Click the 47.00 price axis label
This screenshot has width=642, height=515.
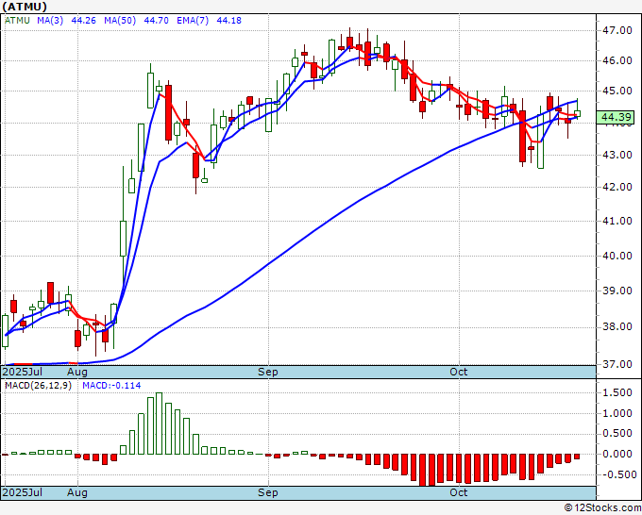tap(617, 30)
